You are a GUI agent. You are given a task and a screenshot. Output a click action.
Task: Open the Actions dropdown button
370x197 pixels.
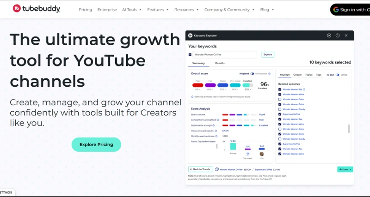click(345, 169)
